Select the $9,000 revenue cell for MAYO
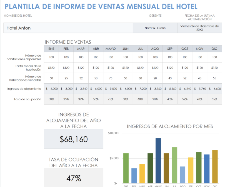The height and width of the screenshot is (187, 225). click(111, 89)
